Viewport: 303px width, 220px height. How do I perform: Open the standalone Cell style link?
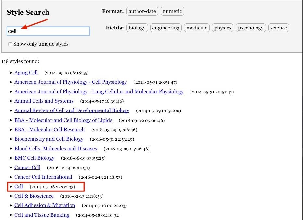pos(19,187)
